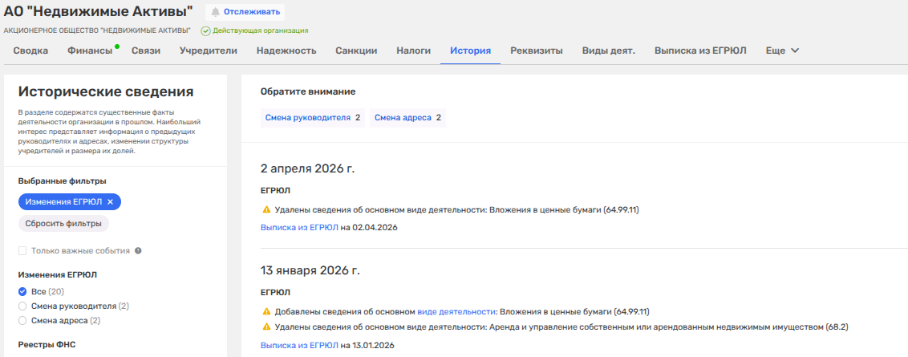Click the warning icon beside Аренда и управление entry
The width and height of the screenshot is (908, 357).
(x=266, y=327)
